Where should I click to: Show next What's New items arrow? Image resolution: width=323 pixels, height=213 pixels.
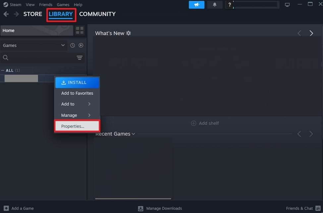(x=311, y=33)
